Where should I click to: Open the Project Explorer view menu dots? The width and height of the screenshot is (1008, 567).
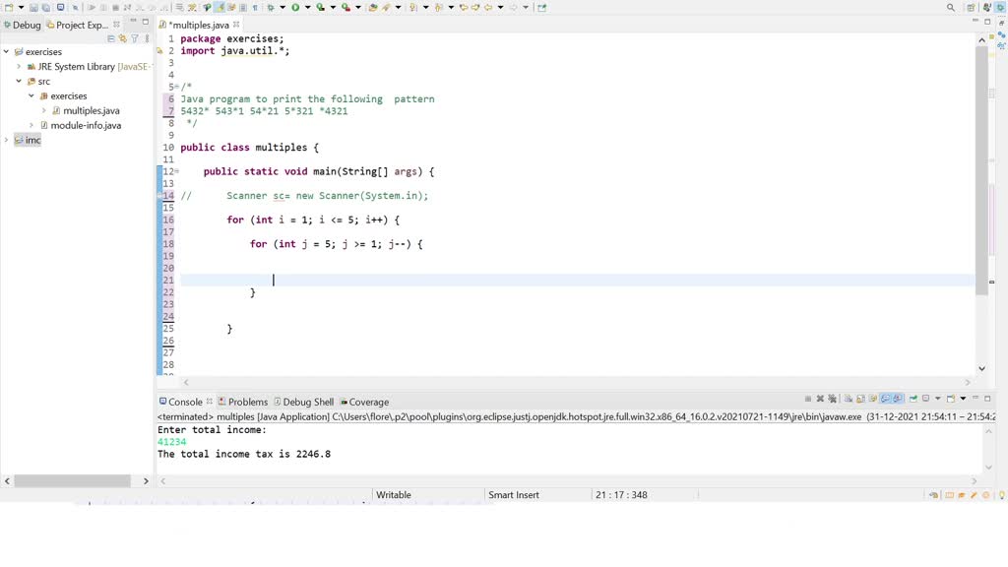pos(148,38)
